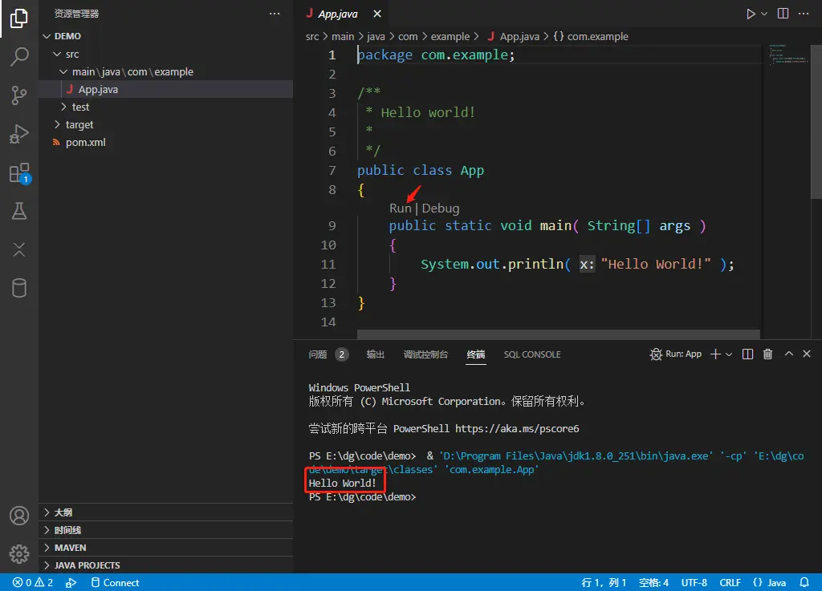
Task: Open the Run and Debug view
Action: pos(19,134)
